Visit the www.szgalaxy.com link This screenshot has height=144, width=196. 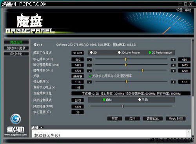tap(16, 135)
